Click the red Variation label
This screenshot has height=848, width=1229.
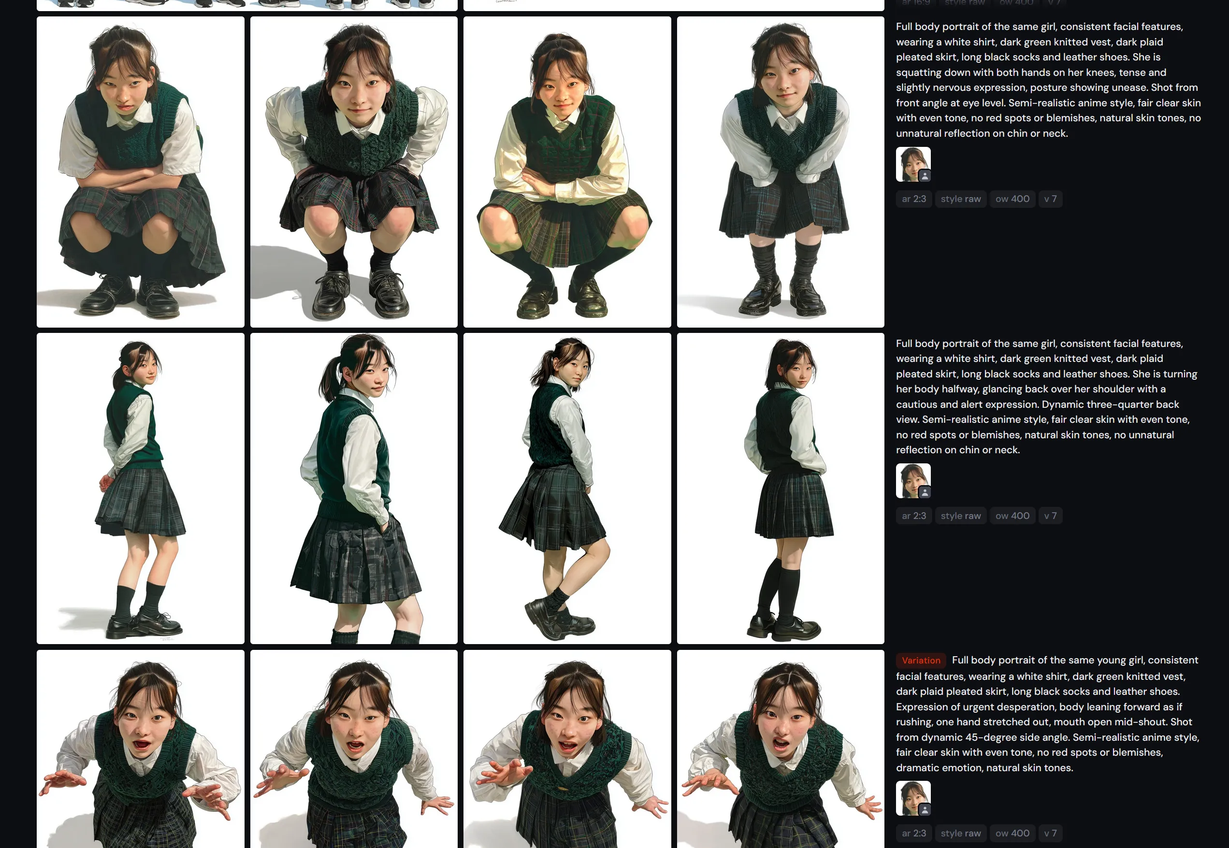(x=921, y=661)
